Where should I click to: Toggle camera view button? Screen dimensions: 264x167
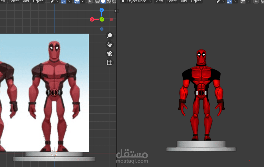point(110,54)
